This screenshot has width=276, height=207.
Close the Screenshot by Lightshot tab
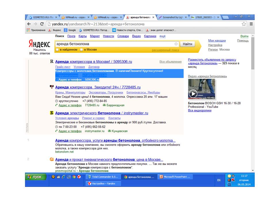186,17
